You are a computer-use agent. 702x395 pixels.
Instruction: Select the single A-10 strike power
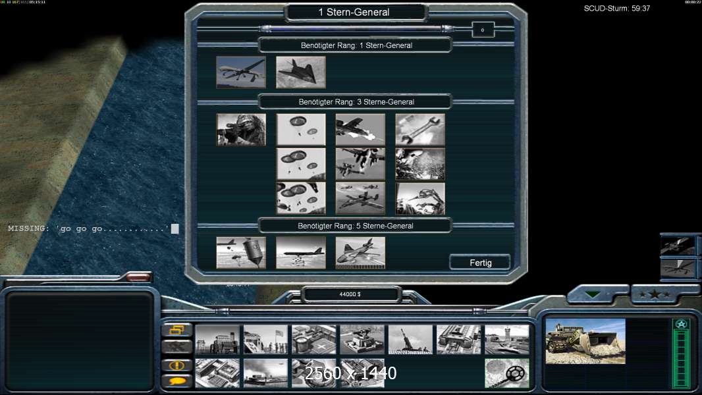click(360, 130)
